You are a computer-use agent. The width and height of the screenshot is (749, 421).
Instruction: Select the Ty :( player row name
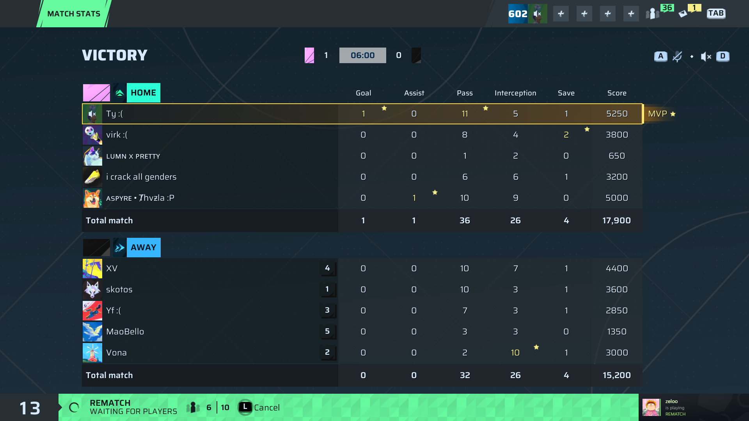114,114
